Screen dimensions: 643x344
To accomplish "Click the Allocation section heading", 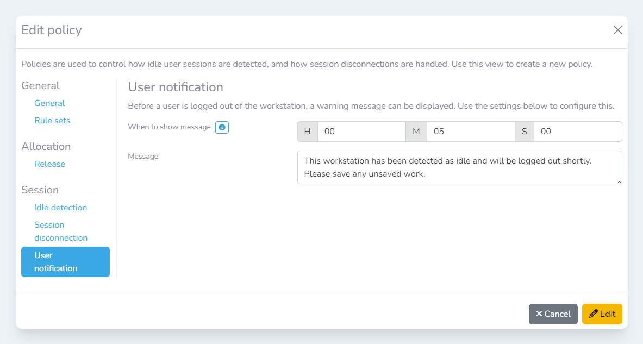I will coord(46,147).
